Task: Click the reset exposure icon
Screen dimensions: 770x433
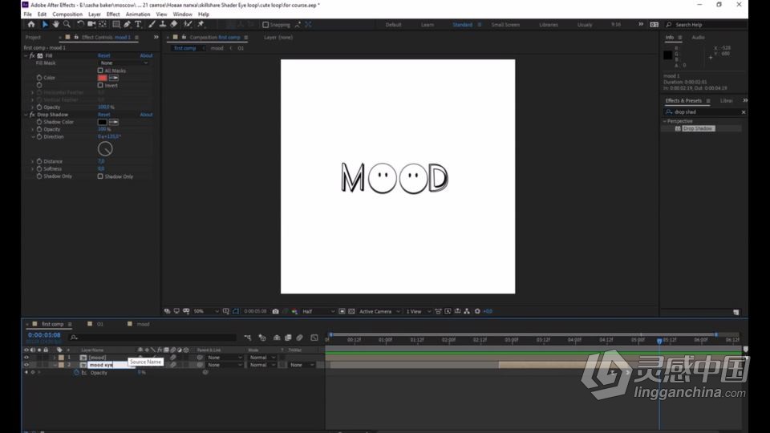Action: pos(477,311)
